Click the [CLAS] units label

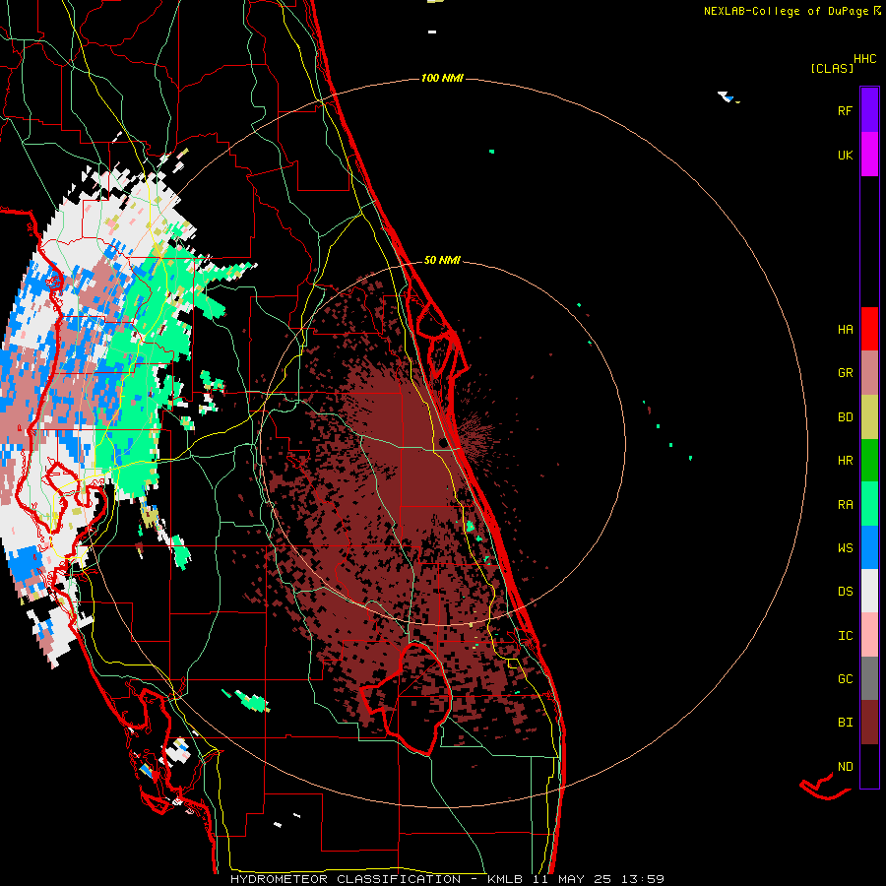click(x=832, y=68)
